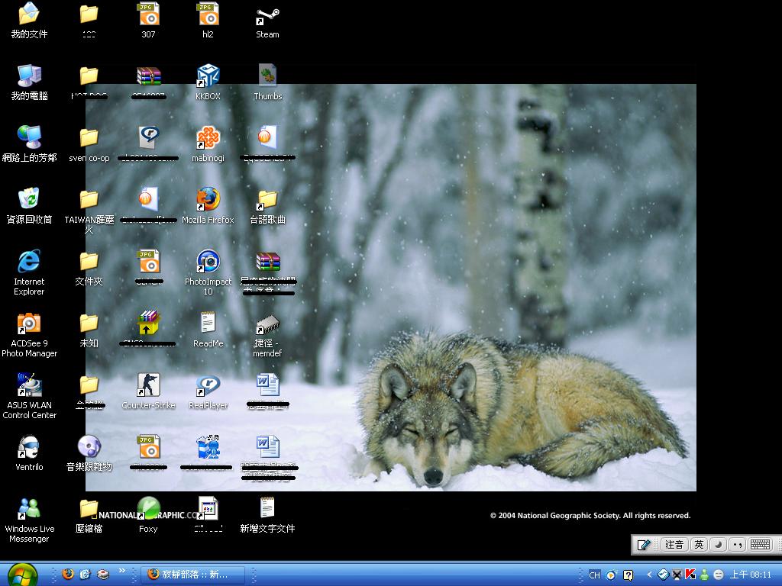Open the 台語歌曲 folder shortcut
The image size is (782, 586).
click(x=267, y=206)
